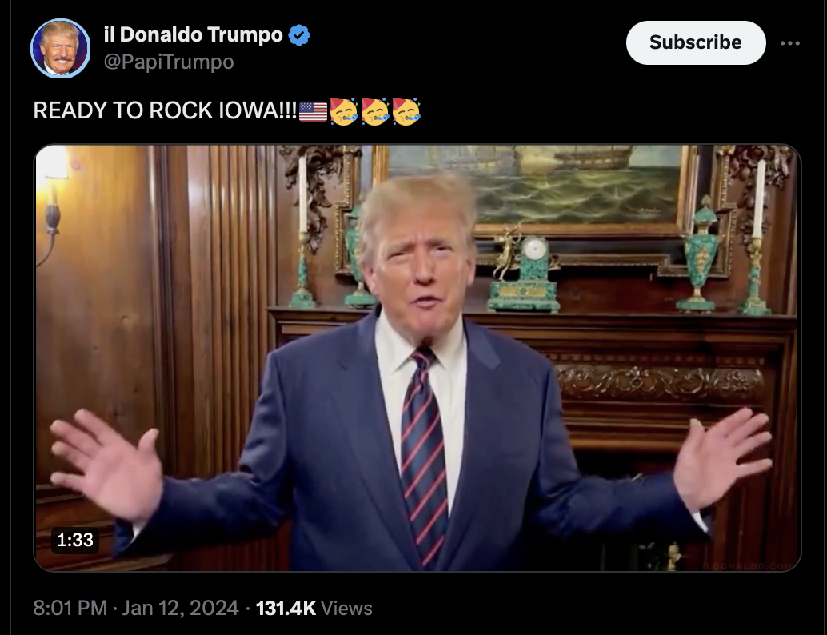This screenshot has width=827, height=635.
Task: Play the embedded video in the post
Action: click(417, 358)
